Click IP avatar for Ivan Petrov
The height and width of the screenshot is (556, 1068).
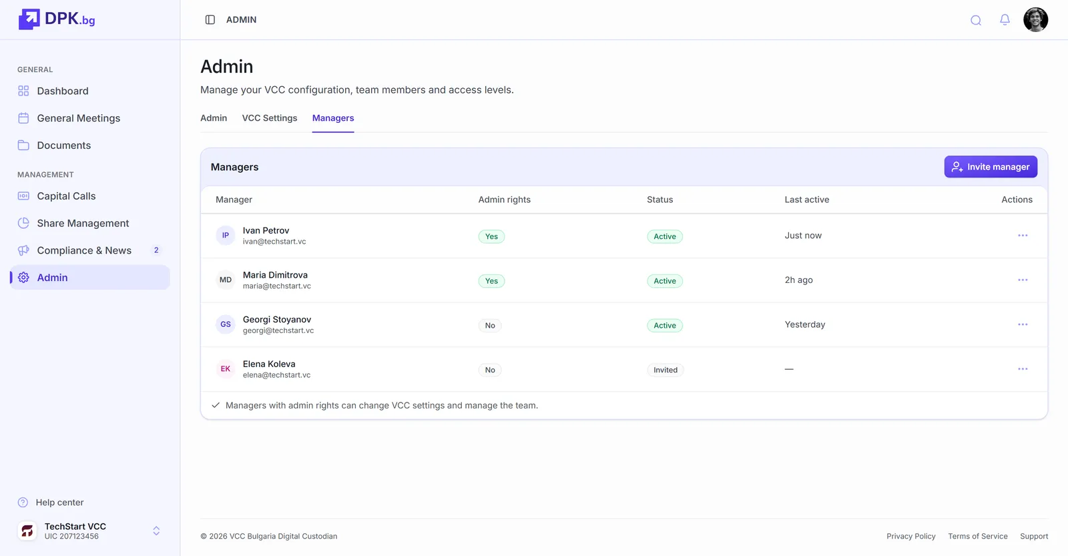[x=226, y=236]
